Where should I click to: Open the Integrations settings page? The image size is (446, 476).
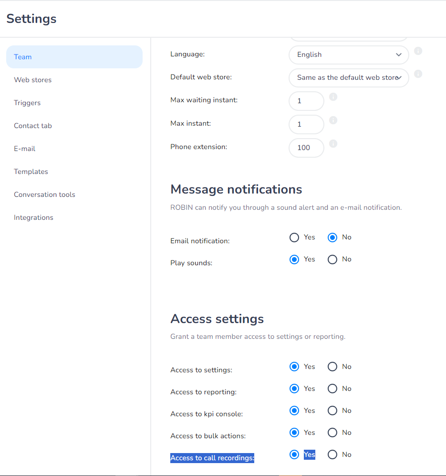(33, 217)
